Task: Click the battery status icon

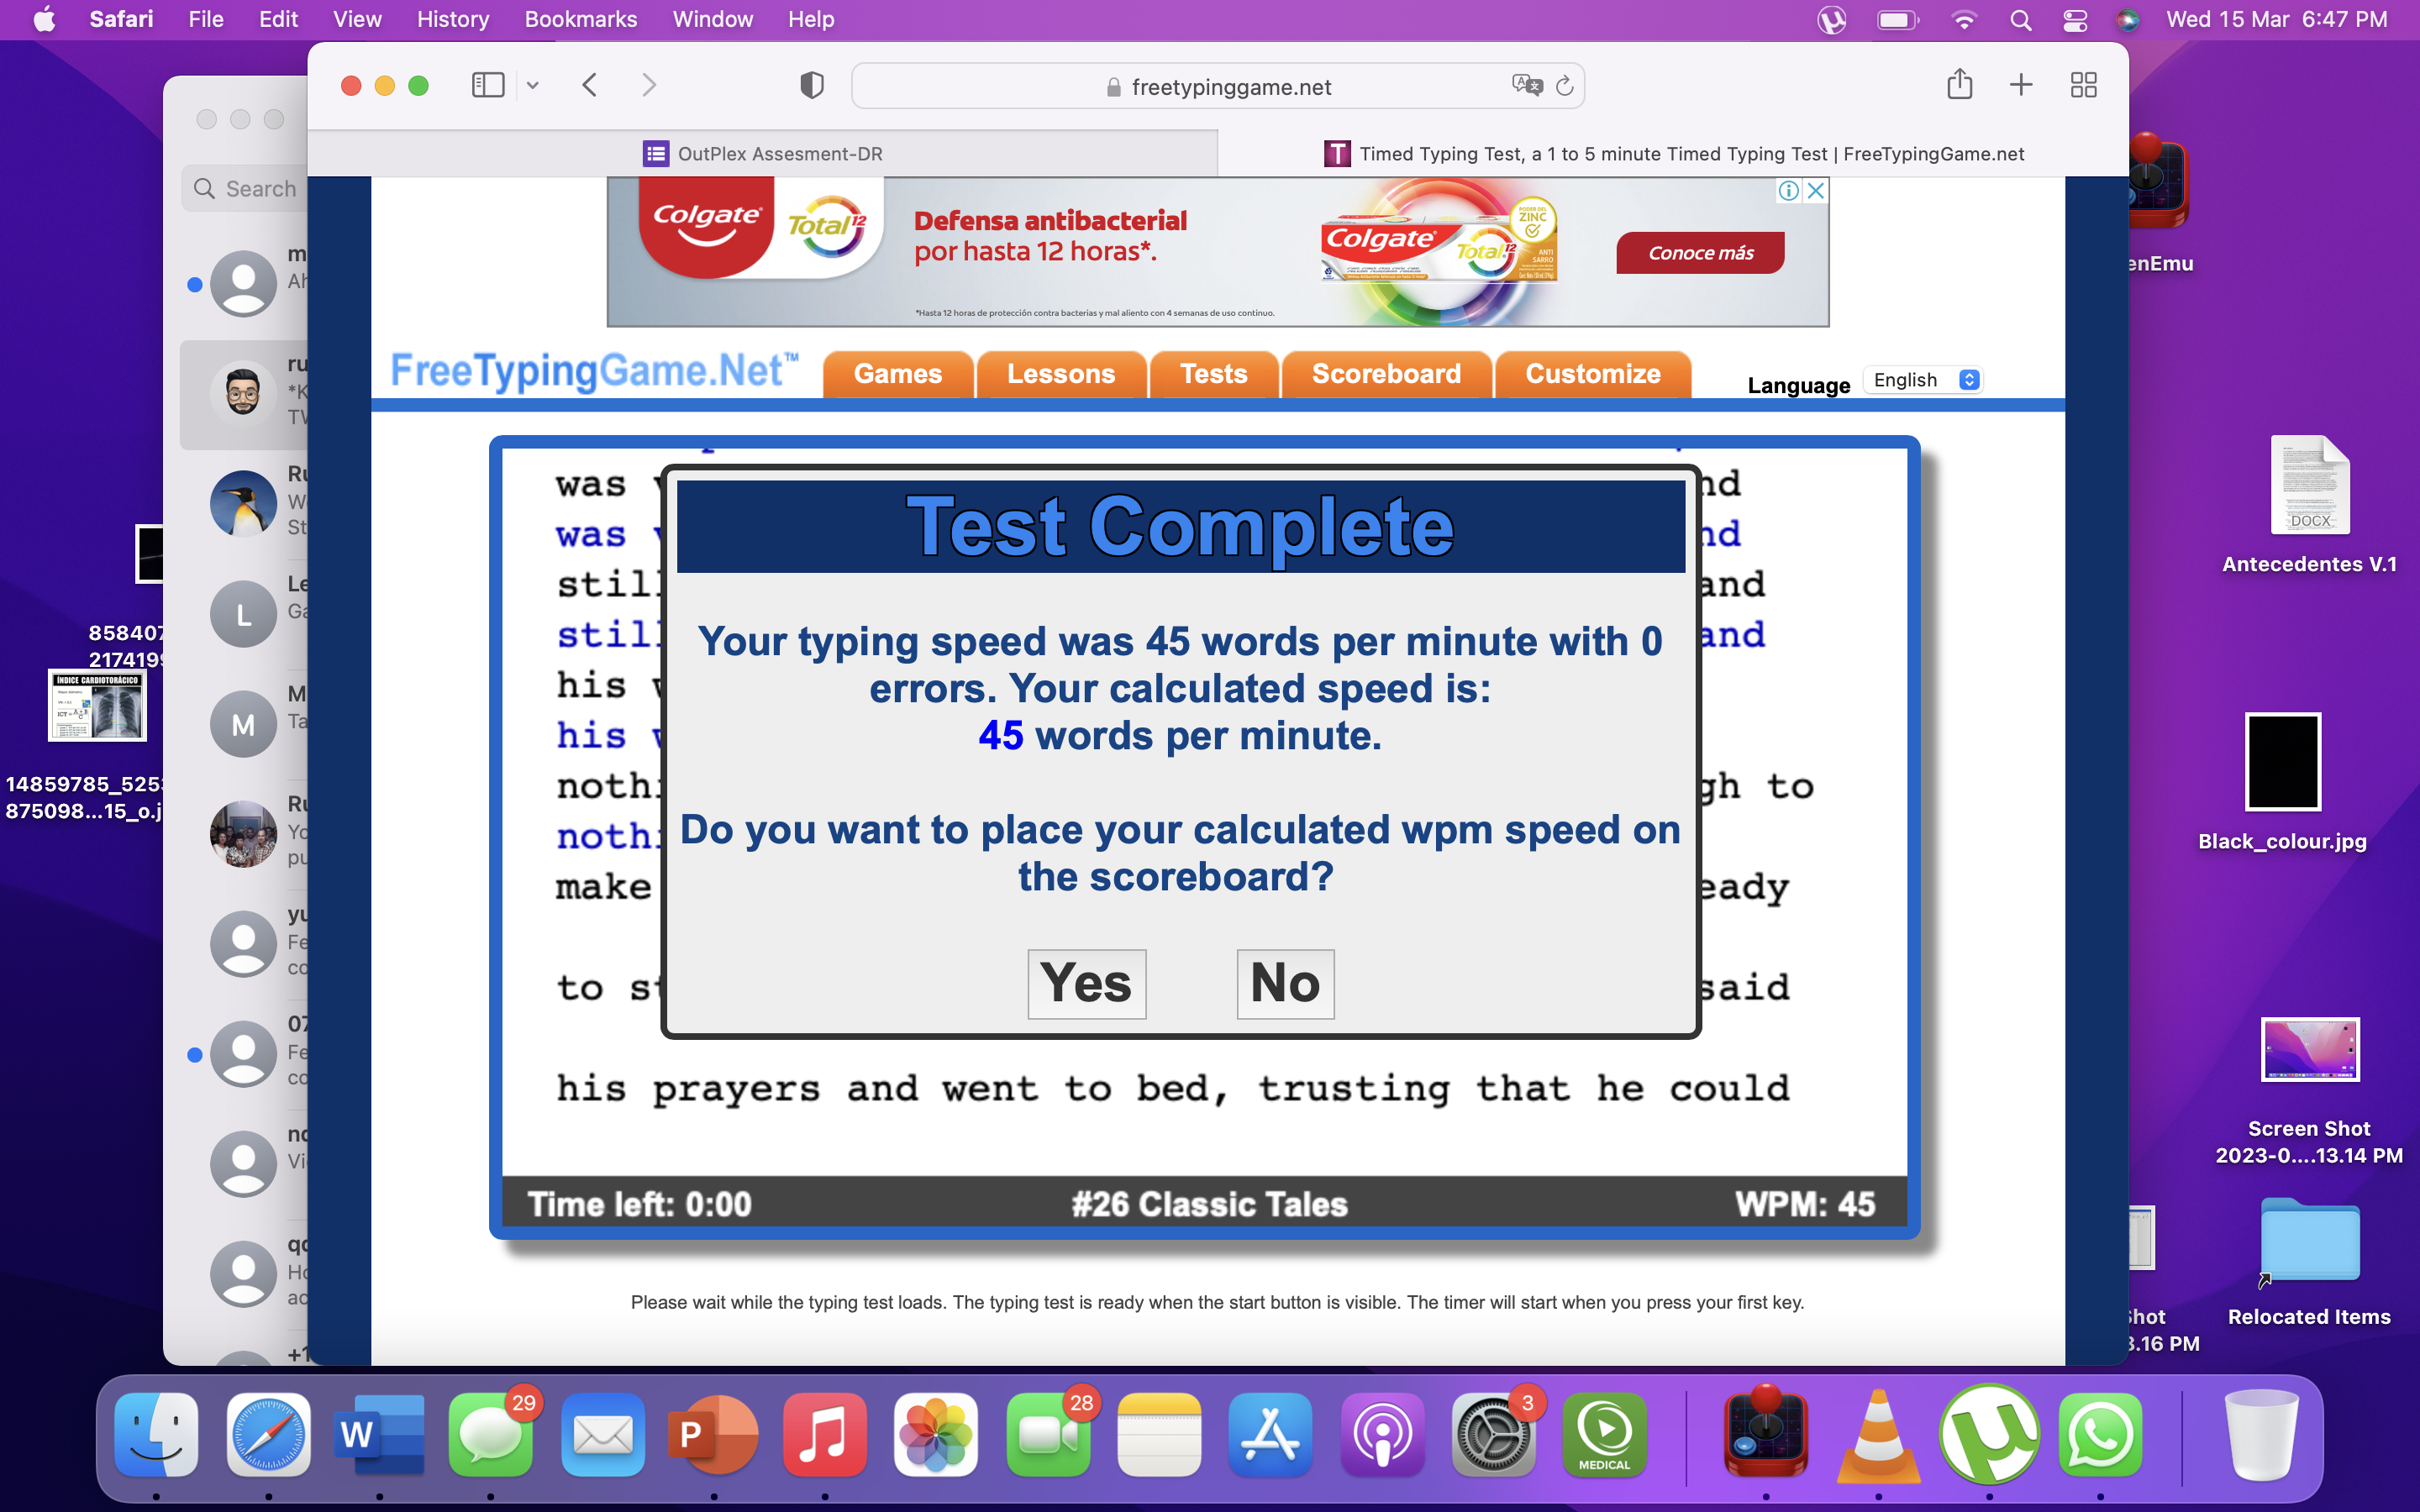Action: (1898, 20)
